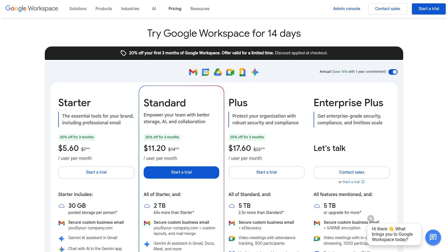Click the Gemini spark icon in the product row
This screenshot has height=252, width=448.
[255, 72]
